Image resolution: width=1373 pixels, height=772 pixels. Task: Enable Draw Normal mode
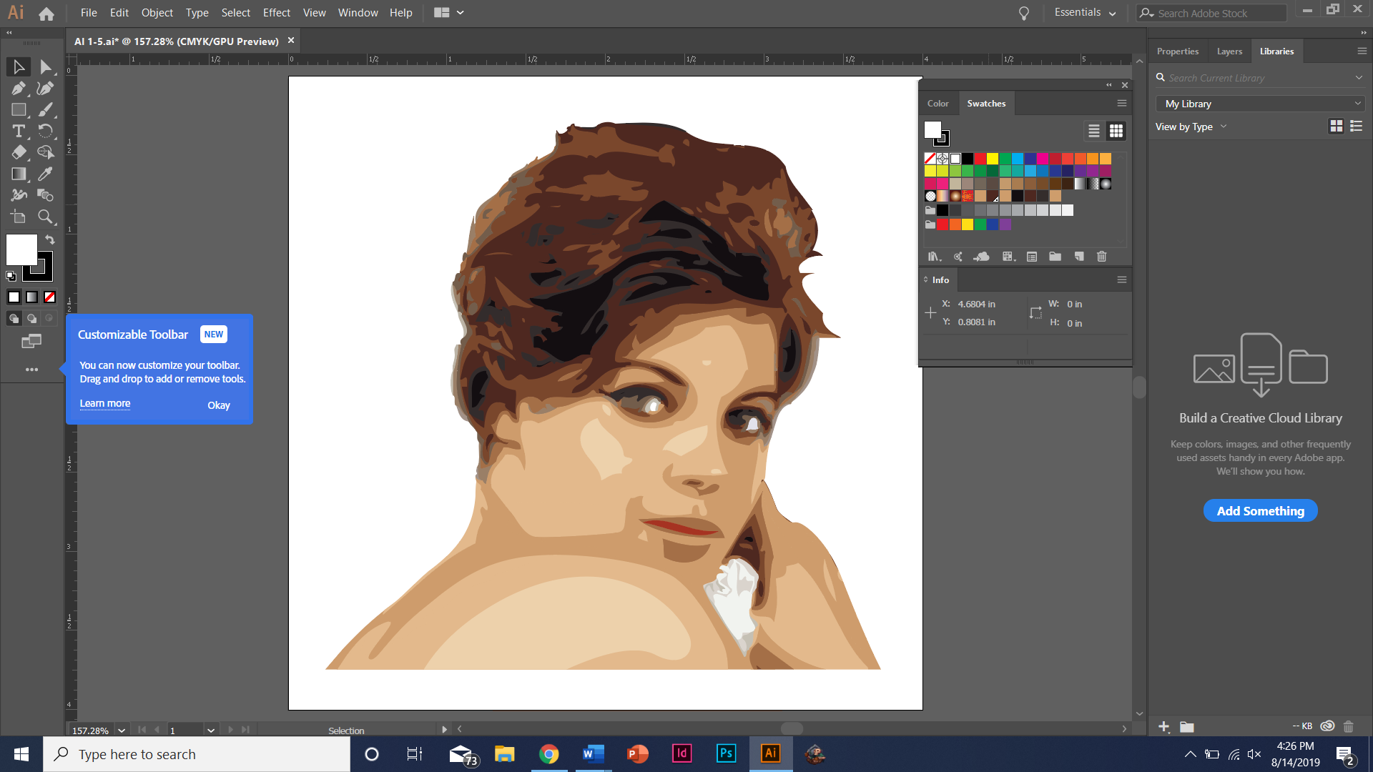14,319
